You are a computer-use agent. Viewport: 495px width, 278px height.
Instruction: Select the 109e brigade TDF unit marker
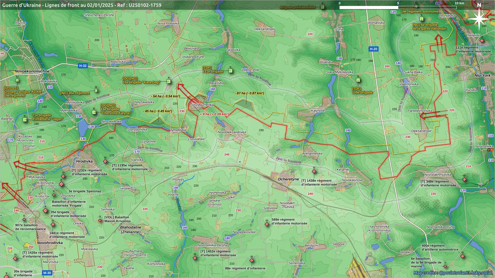click(358, 80)
